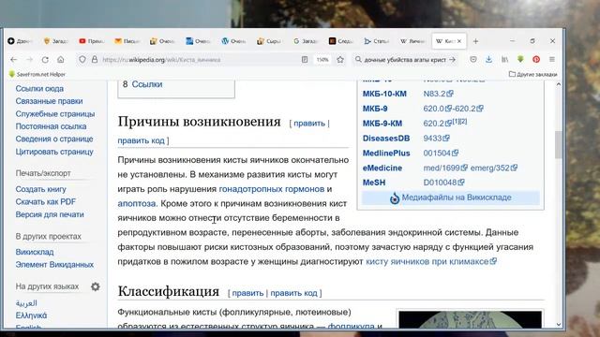Open МКБ-9 code 620.0 link

(x=437, y=109)
